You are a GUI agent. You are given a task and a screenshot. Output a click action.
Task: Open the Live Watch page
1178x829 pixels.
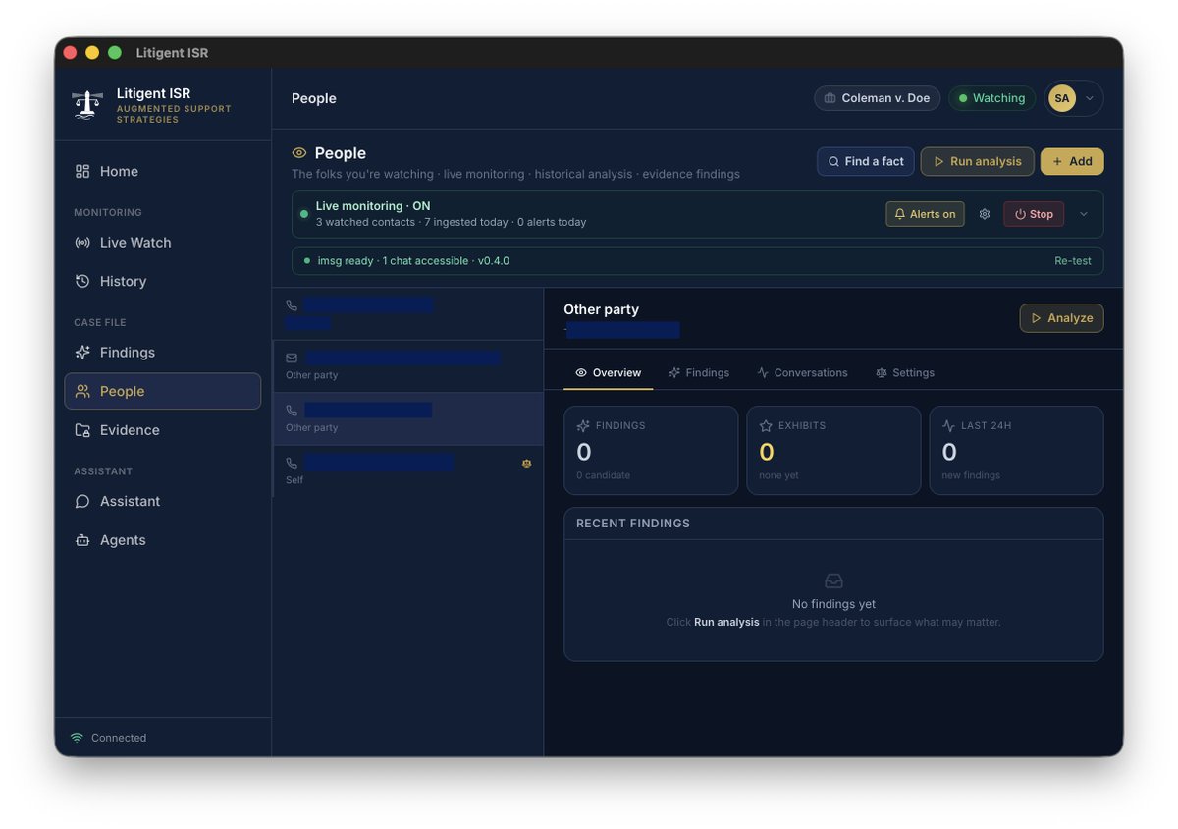coord(163,243)
